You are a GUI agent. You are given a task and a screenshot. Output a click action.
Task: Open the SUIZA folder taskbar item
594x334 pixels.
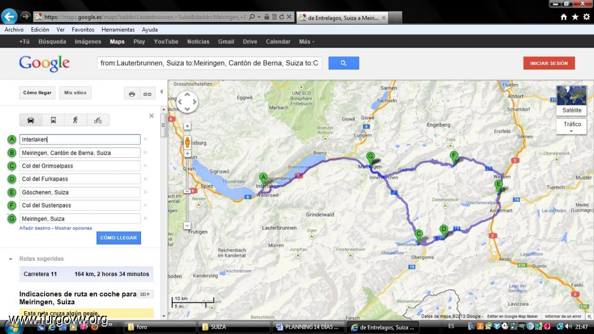point(234,327)
